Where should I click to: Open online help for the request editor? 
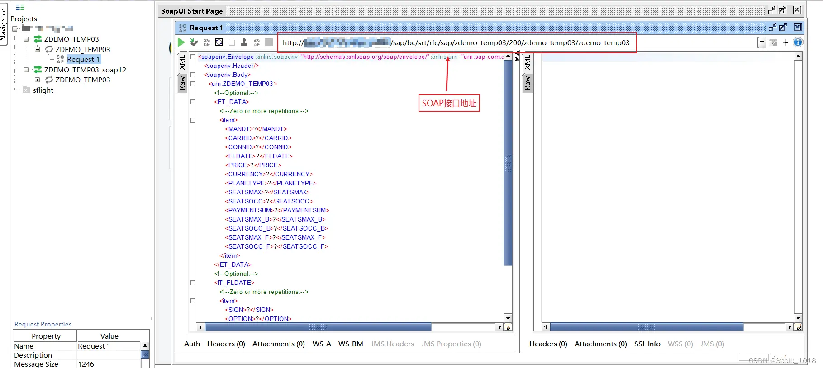(798, 42)
